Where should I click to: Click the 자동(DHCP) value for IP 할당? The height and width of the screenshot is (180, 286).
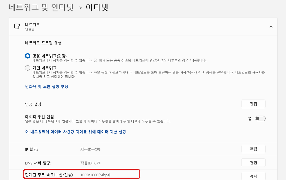[90, 149]
